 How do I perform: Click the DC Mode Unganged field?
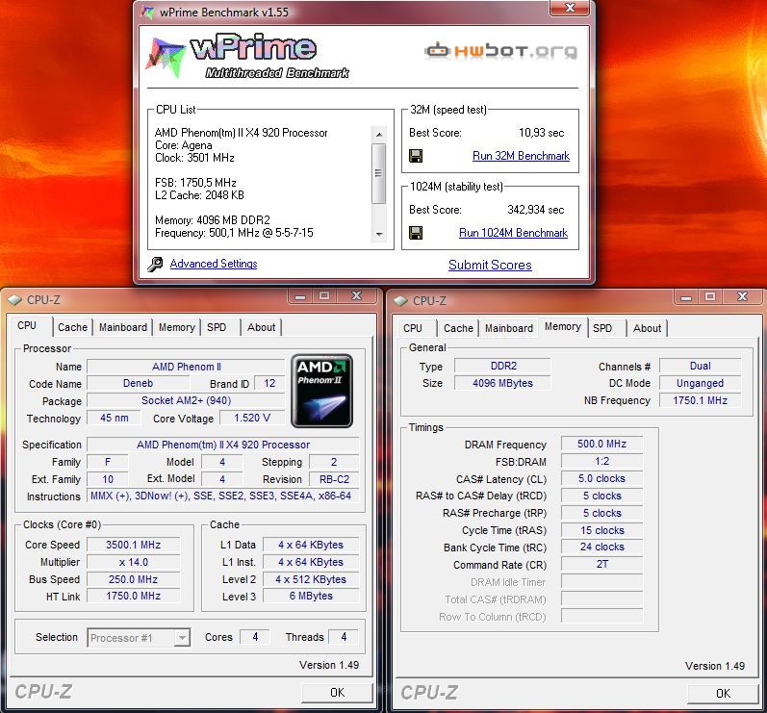(x=700, y=383)
